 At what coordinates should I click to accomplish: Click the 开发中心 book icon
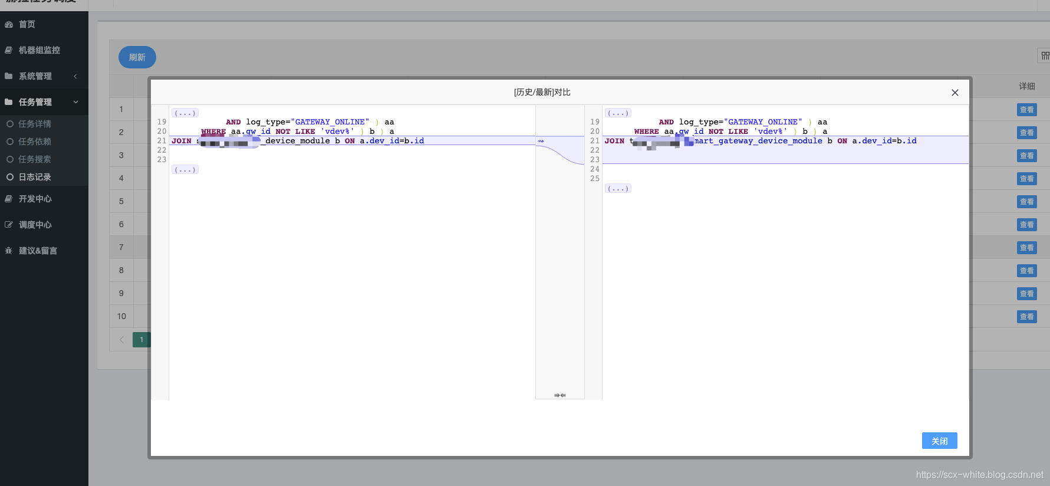click(x=9, y=199)
